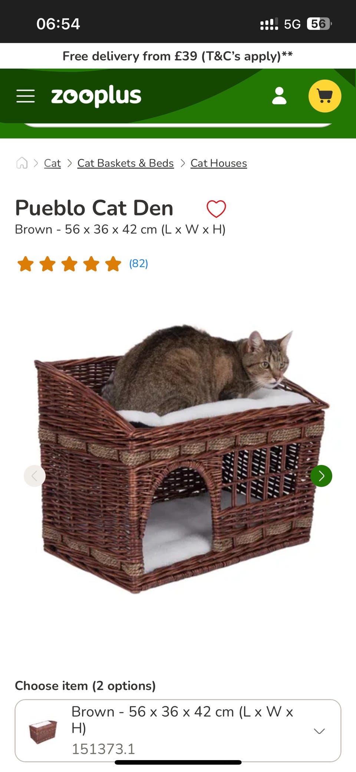
Task: Open the yellow shopping cart
Action: pos(325,96)
